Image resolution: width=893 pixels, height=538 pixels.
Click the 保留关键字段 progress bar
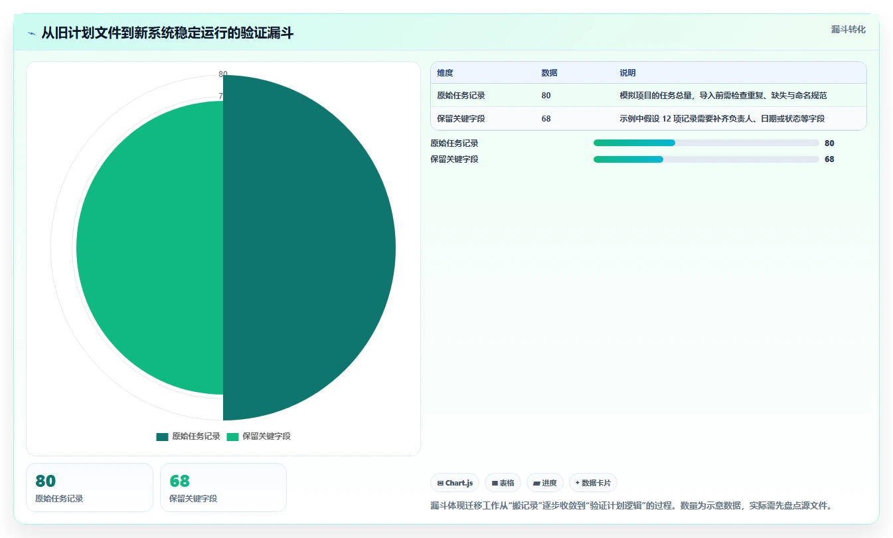[x=706, y=159]
